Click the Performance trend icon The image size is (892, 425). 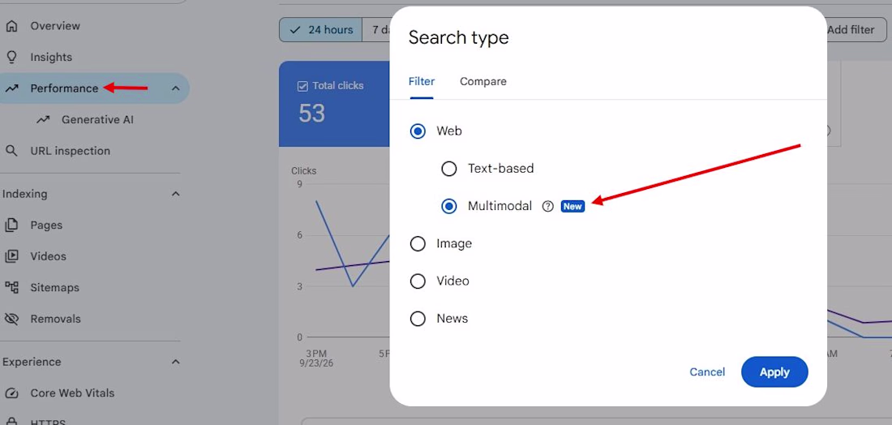click(11, 88)
